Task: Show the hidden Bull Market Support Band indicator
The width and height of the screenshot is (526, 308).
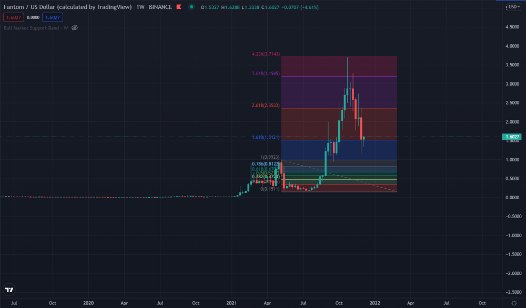Action: (x=75, y=28)
